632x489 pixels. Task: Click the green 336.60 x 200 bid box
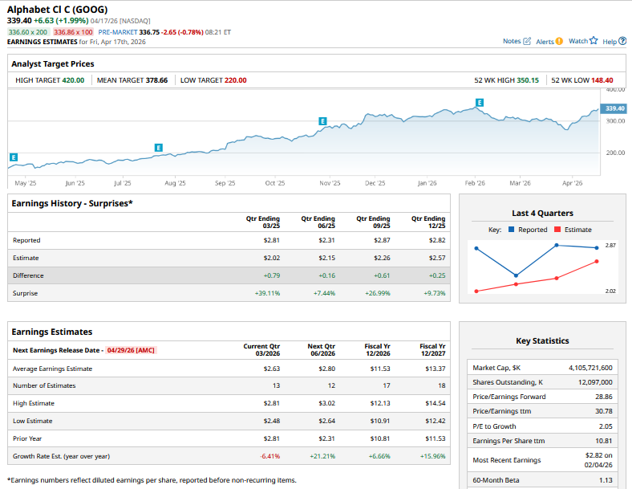click(x=28, y=32)
